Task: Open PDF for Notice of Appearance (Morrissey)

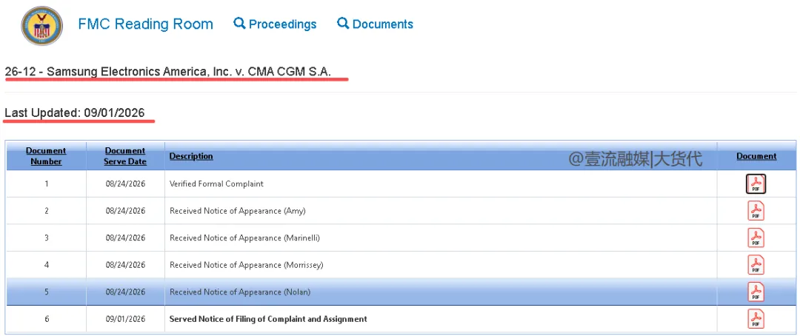Action: pos(756,265)
